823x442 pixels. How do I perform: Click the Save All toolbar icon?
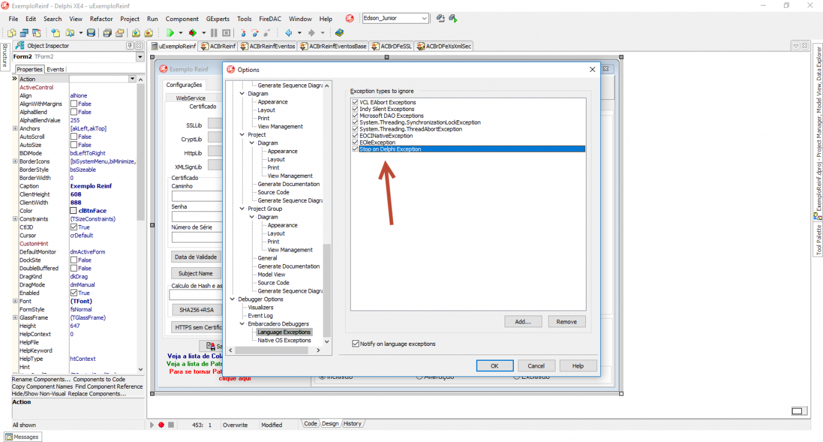[x=107, y=33]
